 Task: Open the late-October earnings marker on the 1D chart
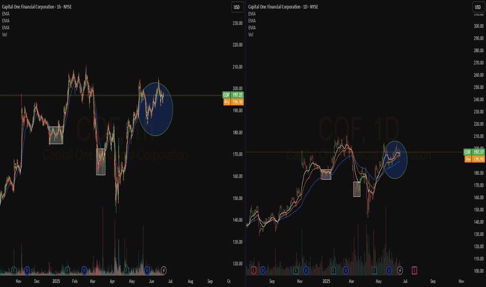point(296,270)
